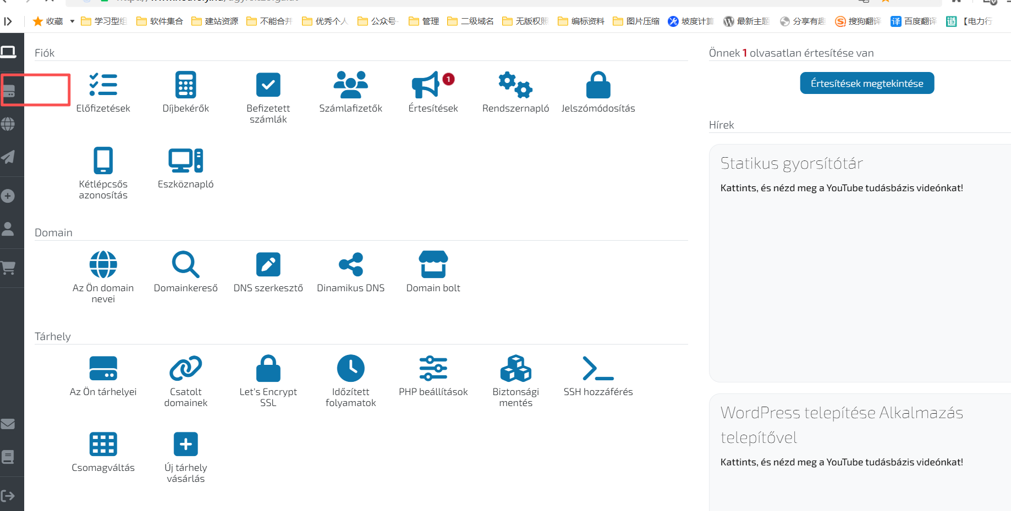Click the sidebar shopping cart icon
The height and width of the screenshot is (511, 1011).
[x=8, y=268]
